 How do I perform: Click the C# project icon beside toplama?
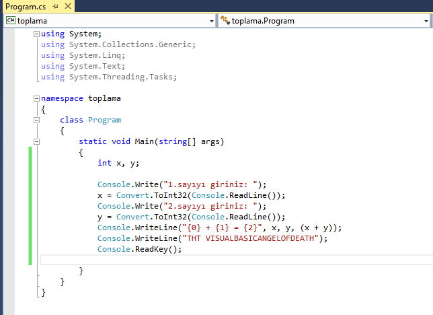click(11, 20)
